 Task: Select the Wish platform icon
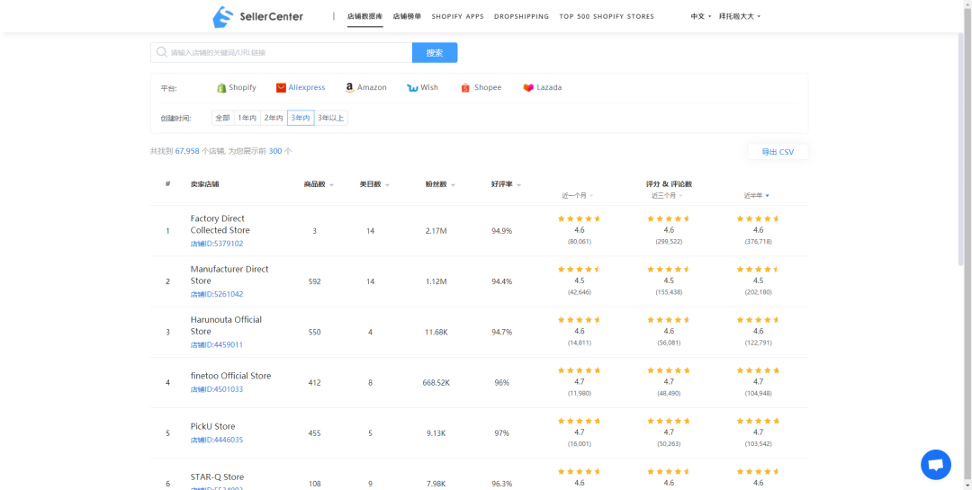[412, 88]
